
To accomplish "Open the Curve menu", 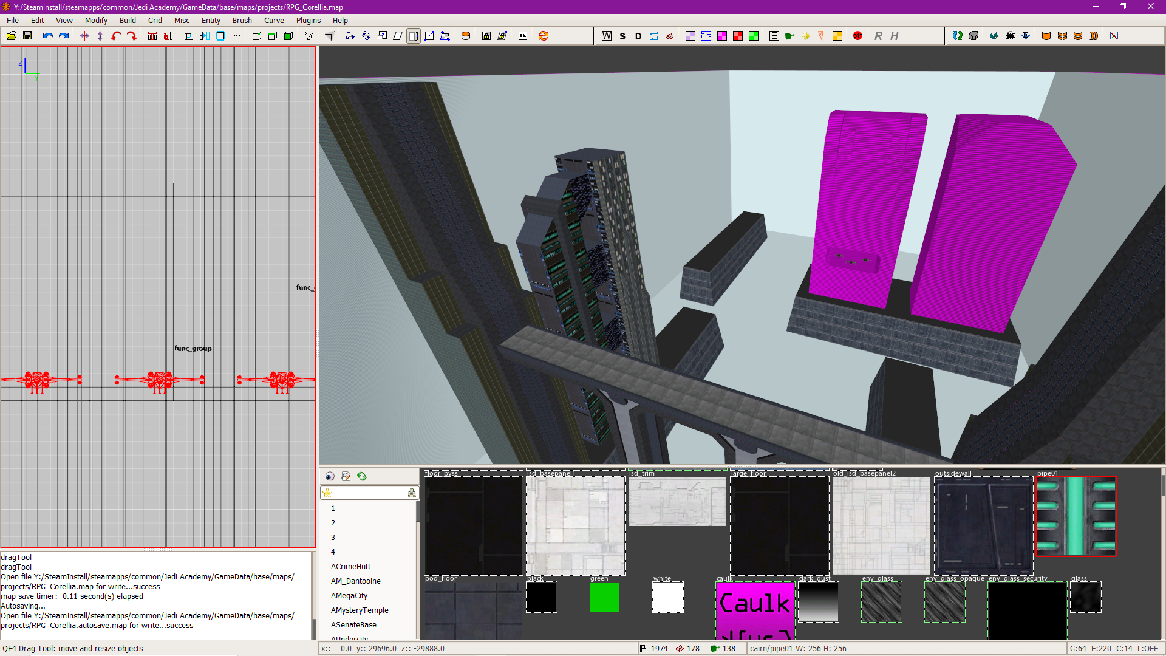I will pyautogui.click(x=274, y=20).
